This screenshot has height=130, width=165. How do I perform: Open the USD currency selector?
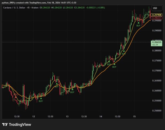coord(157,8)
